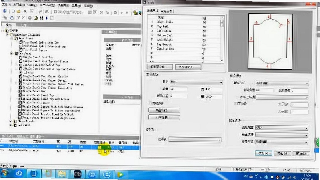Click the document icon right of the blue play arrow
The width and height of the screenshot is (320, 180).
pos(52,18)
